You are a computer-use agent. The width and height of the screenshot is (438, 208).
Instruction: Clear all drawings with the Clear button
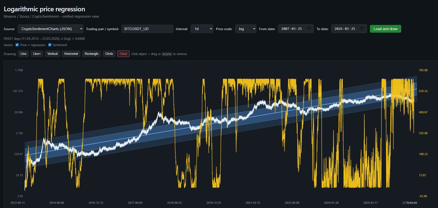(x=123, y=54)
